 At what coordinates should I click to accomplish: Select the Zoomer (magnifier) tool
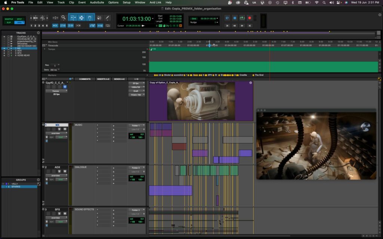(x=64, y=18)
